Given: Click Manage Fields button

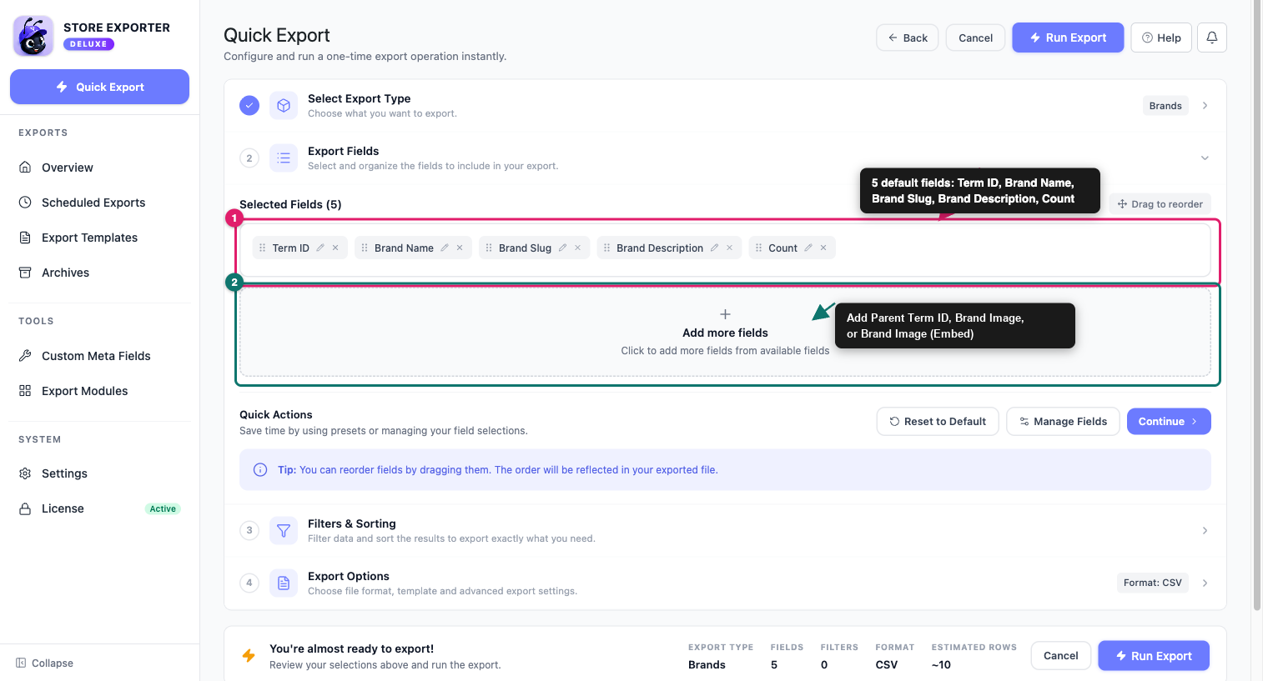Looking at the screenshot, I should click(x=1063, y=421).
